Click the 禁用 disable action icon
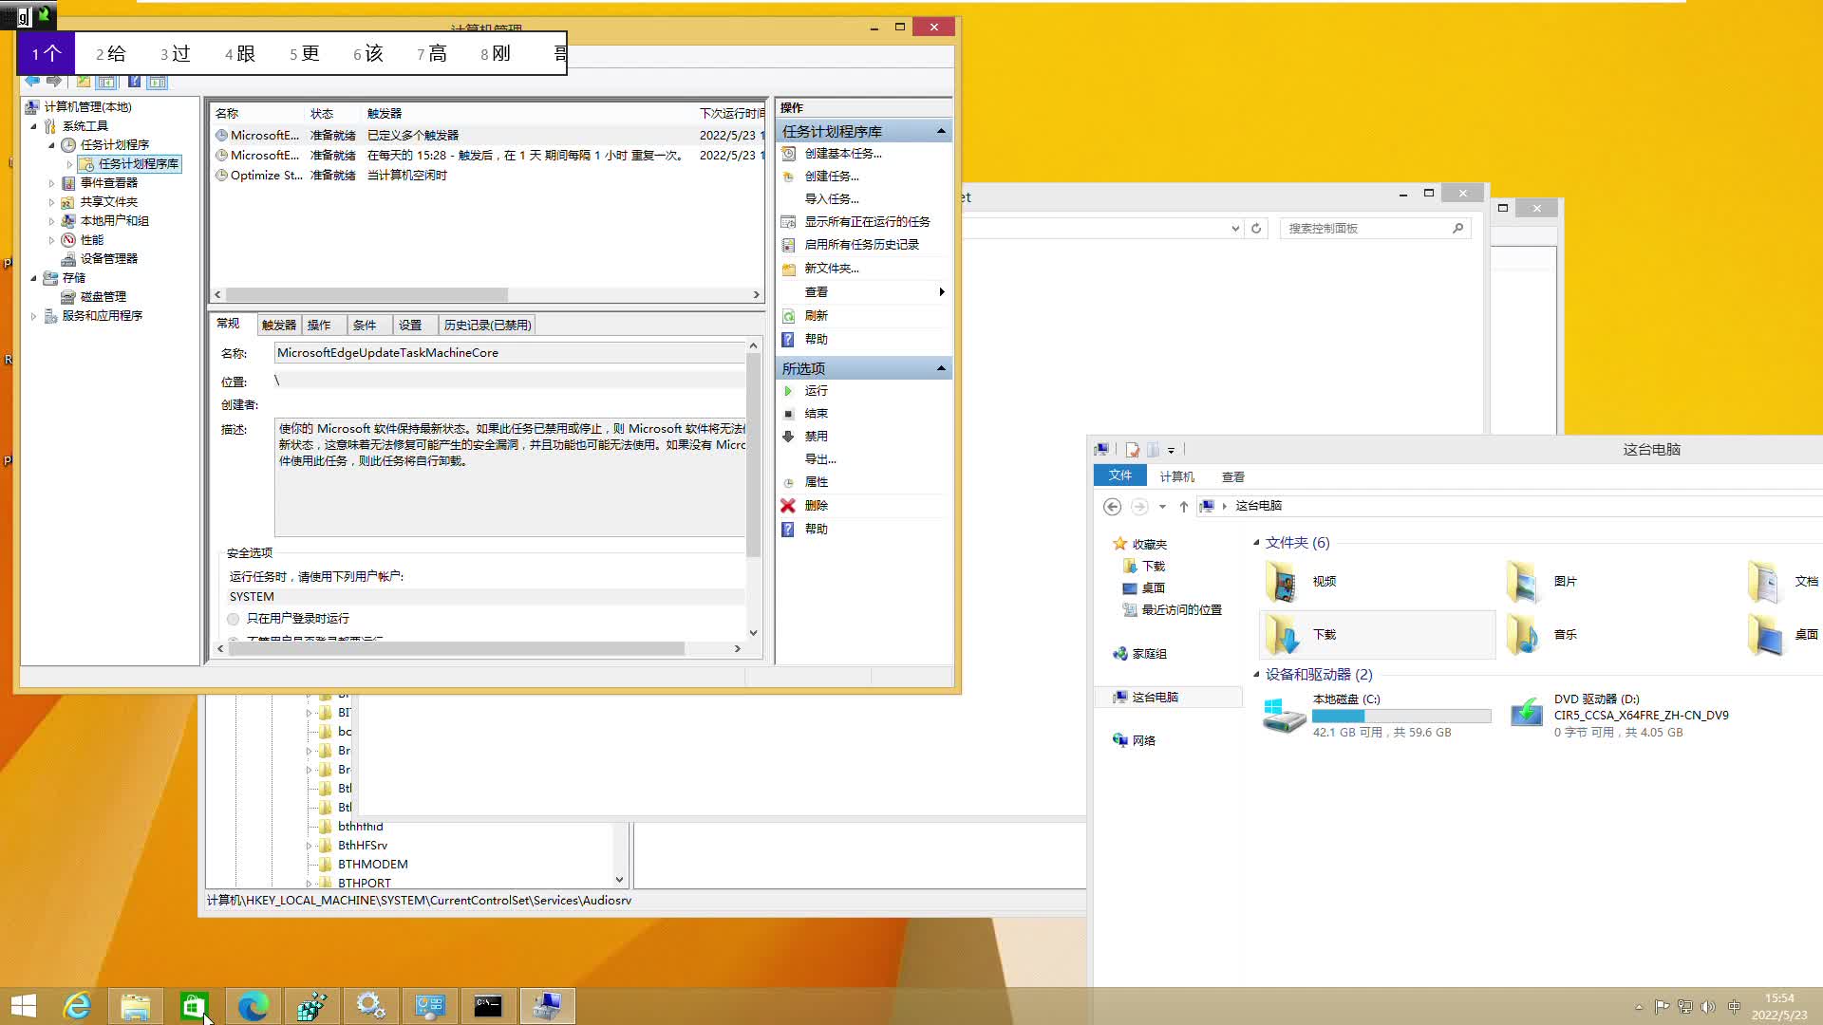Viewport: 1823px width, 1025px height. pyautogui.click(x=788, y=436)
